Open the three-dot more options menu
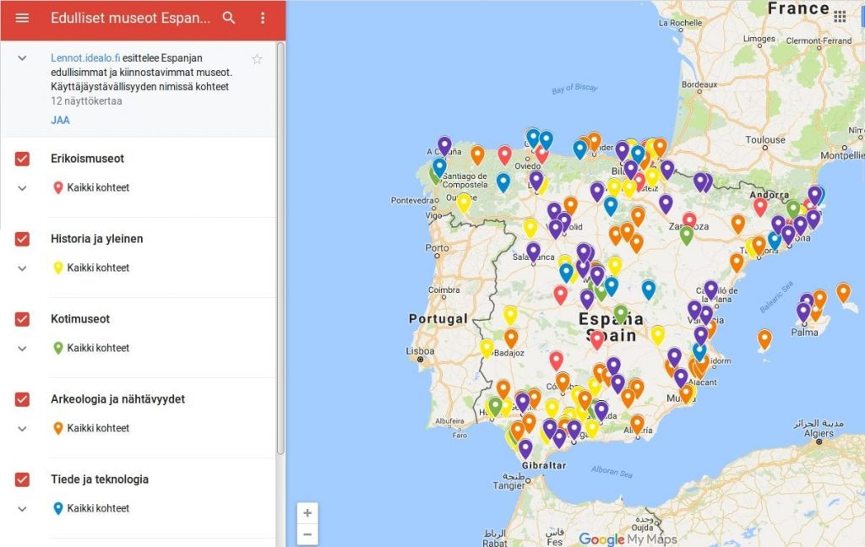Screen dimensions: 865x547 click(x=263, y=19)
